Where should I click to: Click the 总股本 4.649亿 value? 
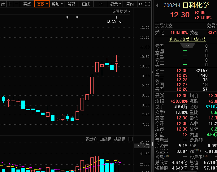click(x=180, y=162)
